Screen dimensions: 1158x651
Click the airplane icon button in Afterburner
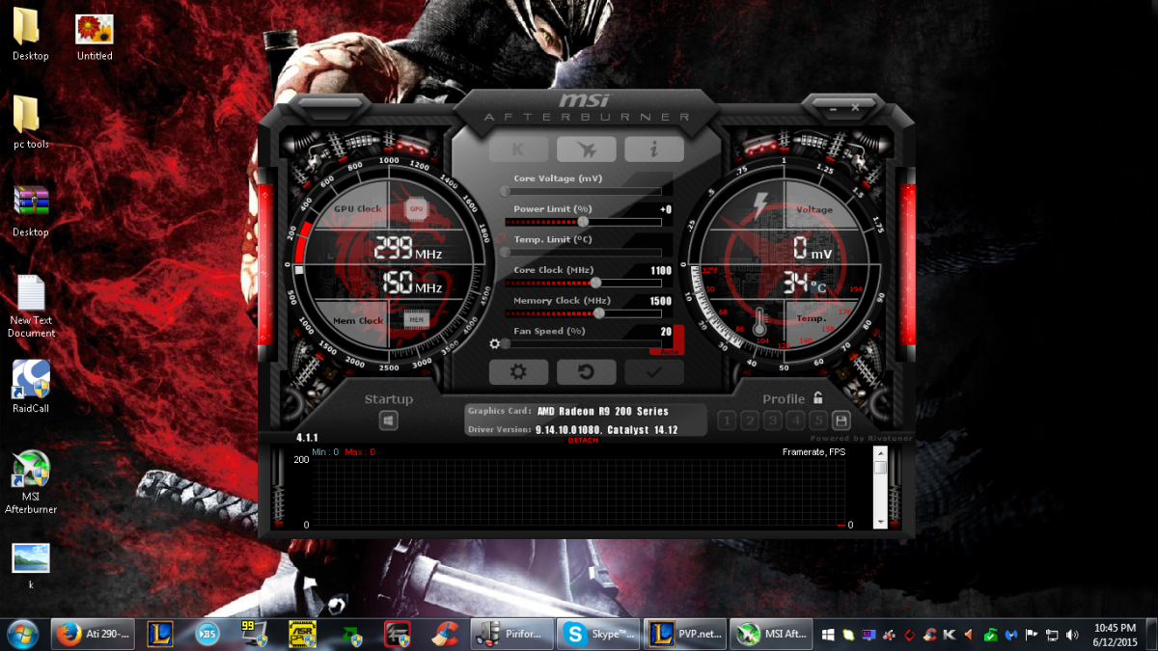click(x=586, y=149)
